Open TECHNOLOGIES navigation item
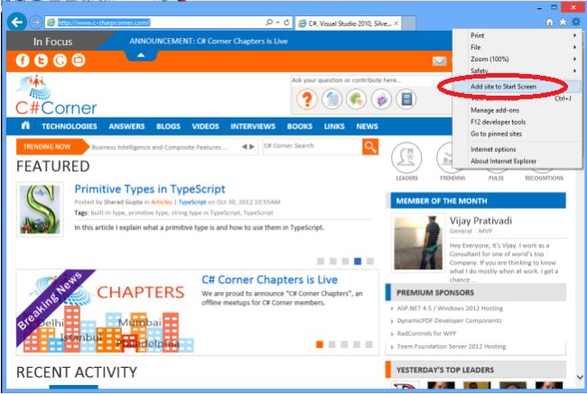587x394 pixels. (70, 127)
